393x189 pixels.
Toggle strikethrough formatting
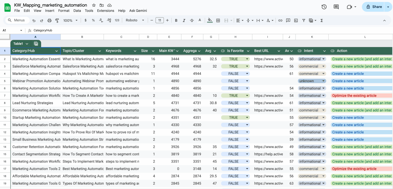coord(192,20)
